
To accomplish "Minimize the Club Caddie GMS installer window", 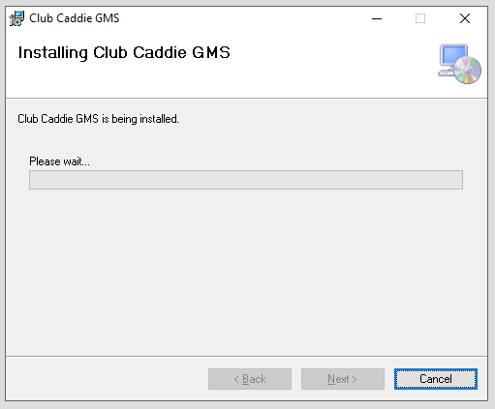I will tap(377, 18).
